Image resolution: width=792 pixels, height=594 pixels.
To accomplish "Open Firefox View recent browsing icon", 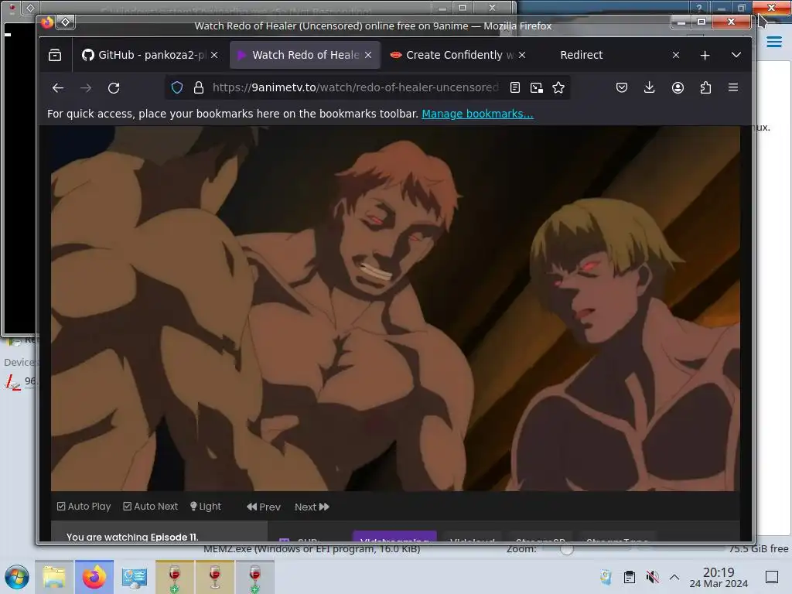I will 55,55.
